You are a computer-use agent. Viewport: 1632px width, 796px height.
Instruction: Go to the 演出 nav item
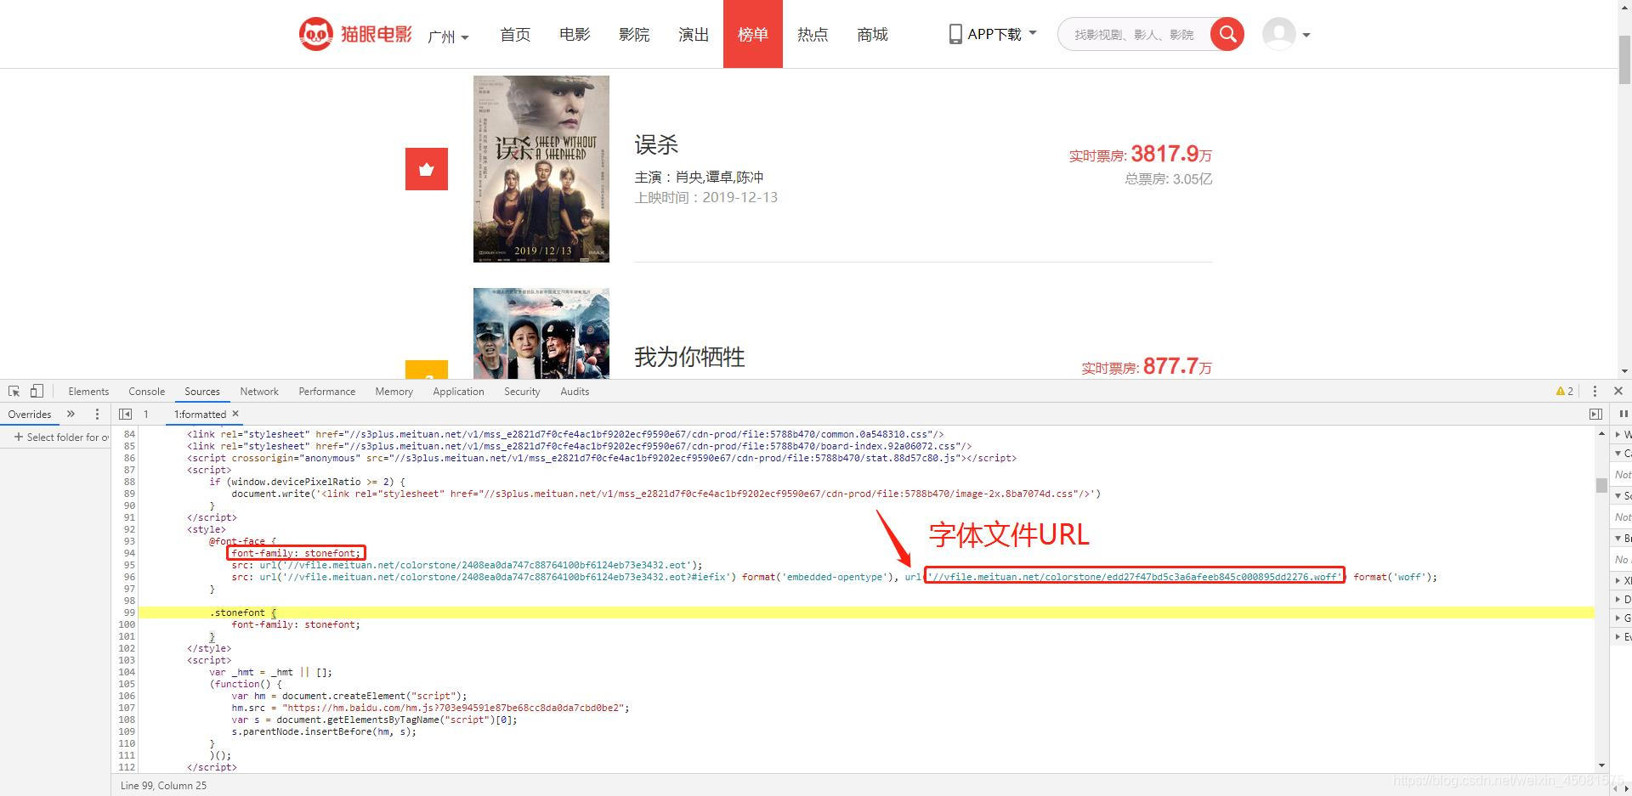click(694, 34)
